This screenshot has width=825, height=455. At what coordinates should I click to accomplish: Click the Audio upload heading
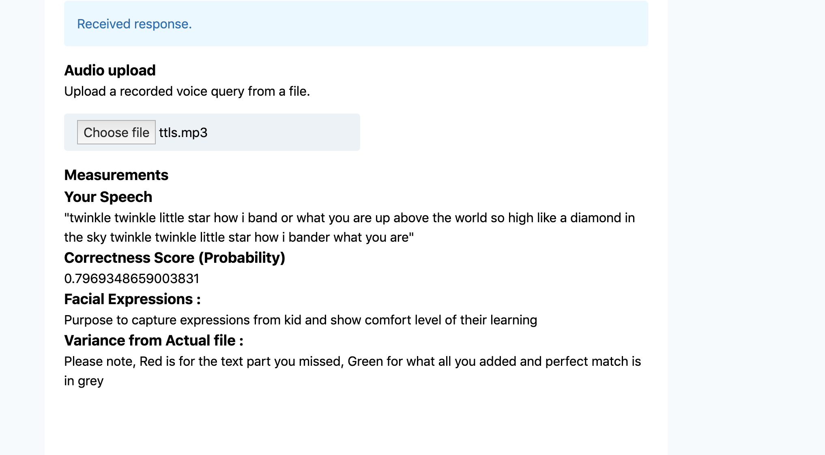pyautogui.click(x=110, y=70)
